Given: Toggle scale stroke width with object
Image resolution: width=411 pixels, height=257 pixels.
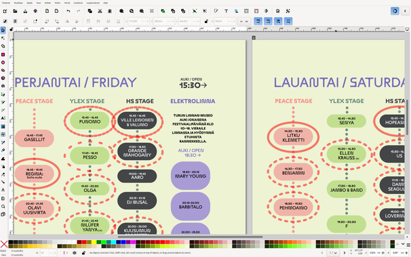Looking at the screenshot, I should click(x=258, y=21).
